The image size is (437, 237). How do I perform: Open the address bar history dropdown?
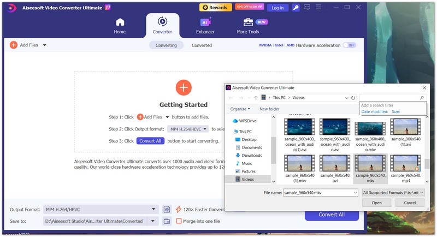coord(347,98)
